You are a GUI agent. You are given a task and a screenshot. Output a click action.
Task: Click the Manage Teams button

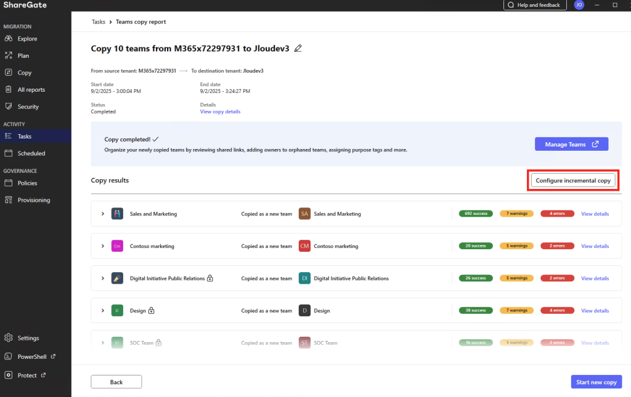point(571,144)
